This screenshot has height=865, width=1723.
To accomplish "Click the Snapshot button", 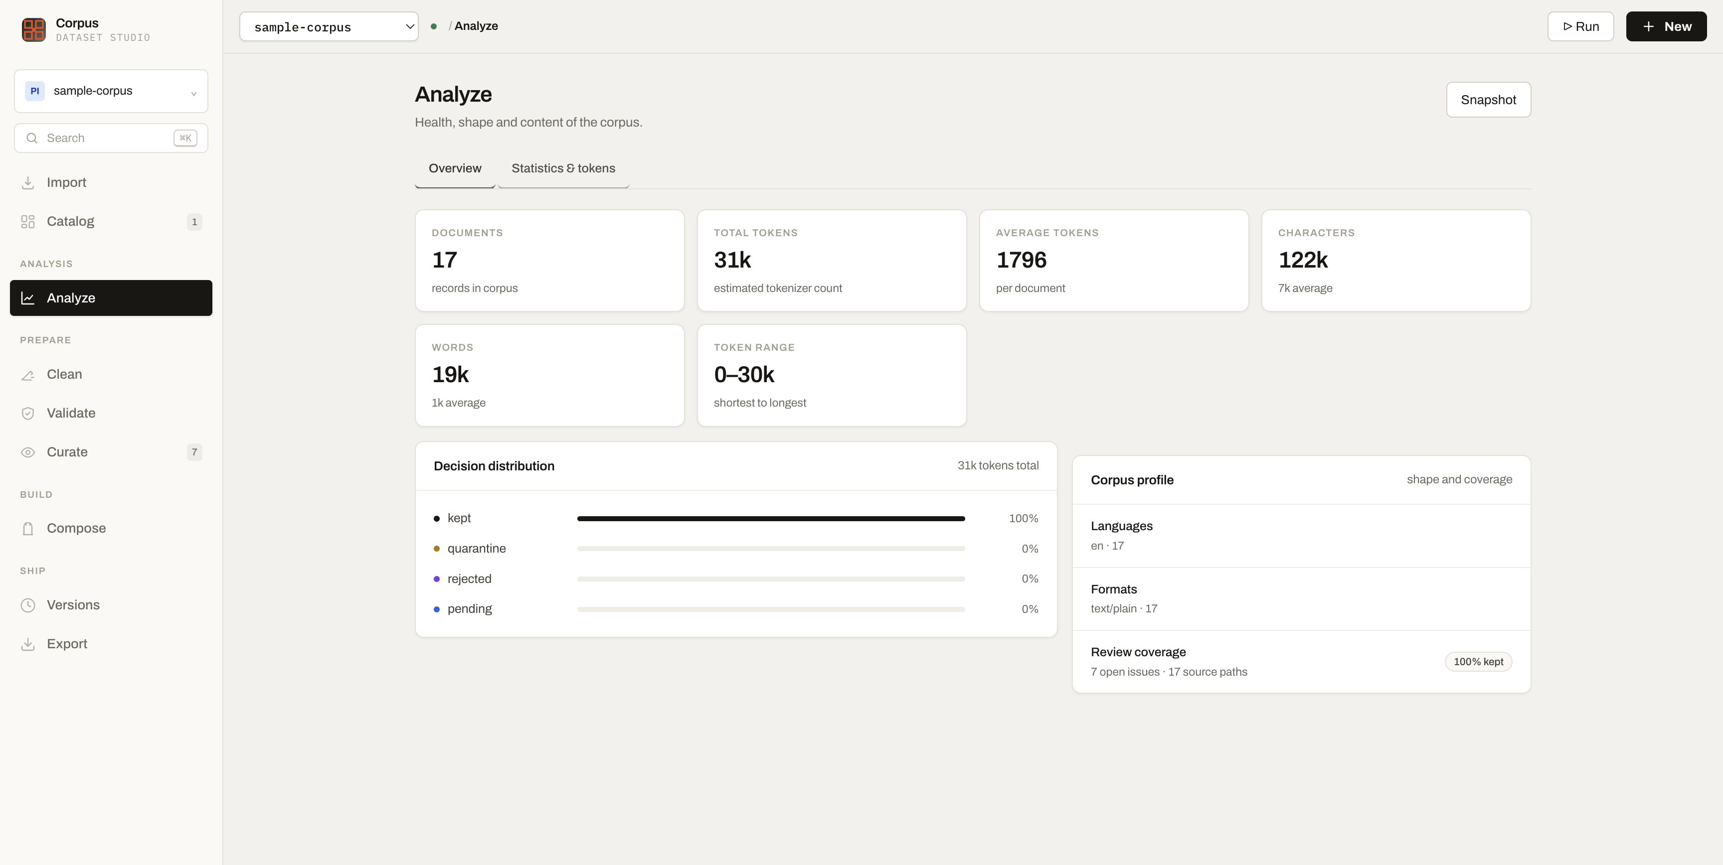I will click(1488, 100).
